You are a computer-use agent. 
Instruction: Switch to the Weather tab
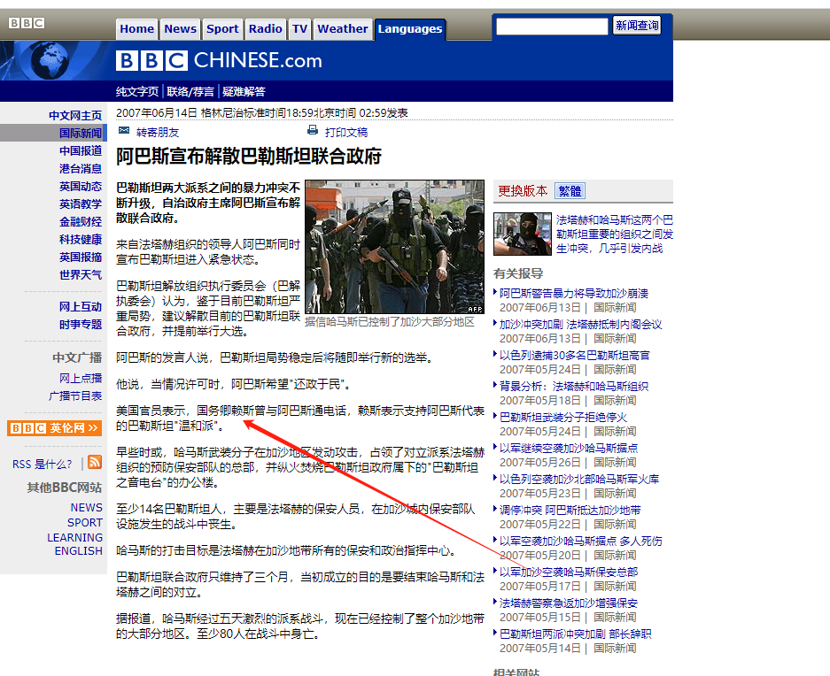point(342,28)
